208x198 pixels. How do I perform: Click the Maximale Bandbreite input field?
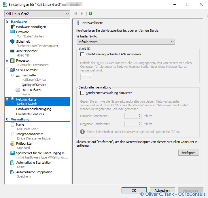coord(133,124)
